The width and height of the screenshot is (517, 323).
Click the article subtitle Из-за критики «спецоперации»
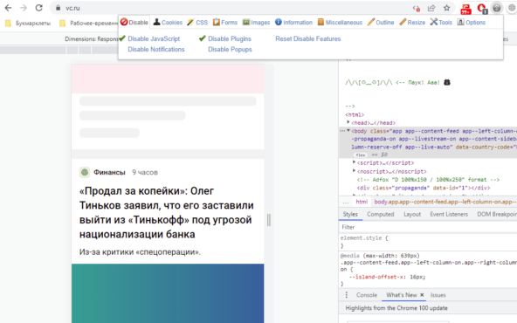pos(140,252)
